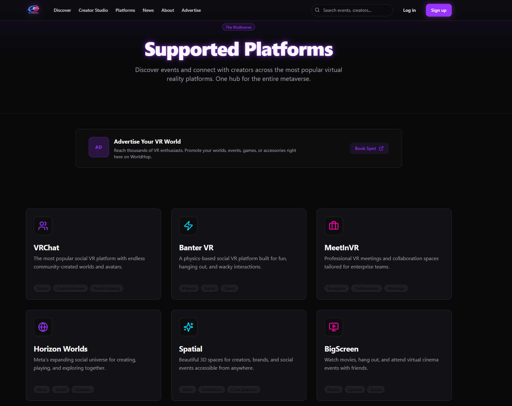This screenshot has width=512, height=406.
Task: Click the Social tag on the Horizon Worlds card
Action: 61,389
